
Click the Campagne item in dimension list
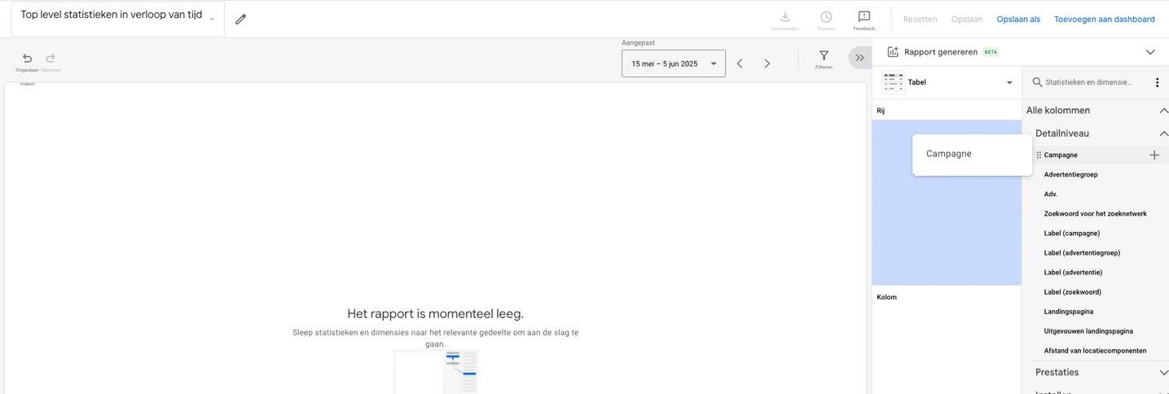pos(1061,155)
